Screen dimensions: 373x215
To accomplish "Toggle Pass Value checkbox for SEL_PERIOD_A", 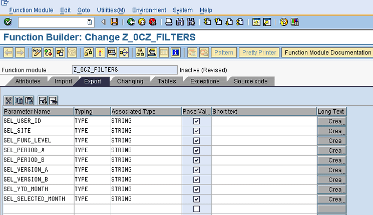I will (x=196, y=150).
